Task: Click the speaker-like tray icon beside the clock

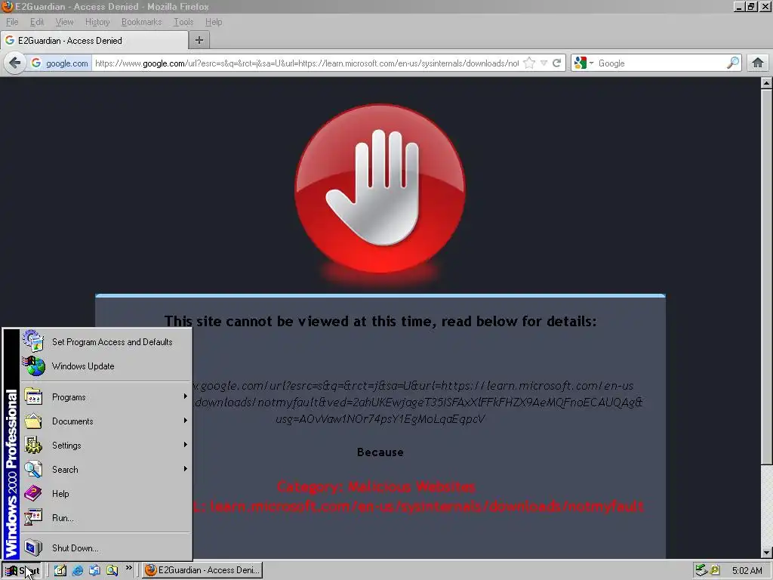Action: (x=714, y=570)
